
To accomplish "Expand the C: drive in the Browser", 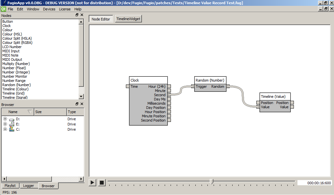I will point(5,129).
